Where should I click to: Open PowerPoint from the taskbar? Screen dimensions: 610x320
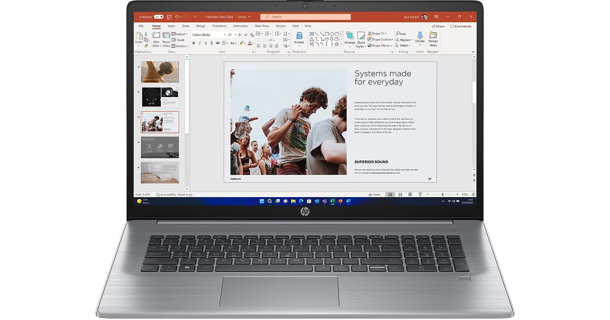(x=341, y=201)
